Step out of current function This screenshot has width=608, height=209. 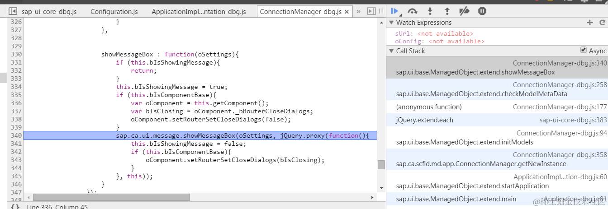pos(447,11)
